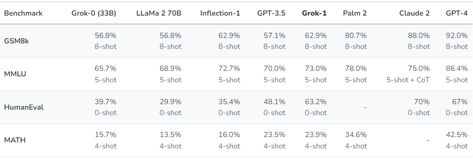Click Grok-1's 63.2% HumanEval score

(316, 102)
